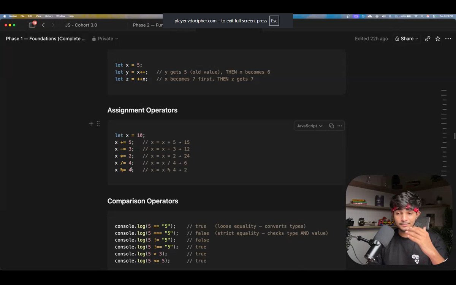This screenshot has width=456, height=285.
Task: Click the cloud icon in menu bar
Action: pos(370,16)
